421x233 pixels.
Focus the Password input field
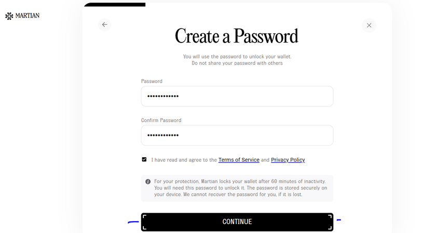237,97
